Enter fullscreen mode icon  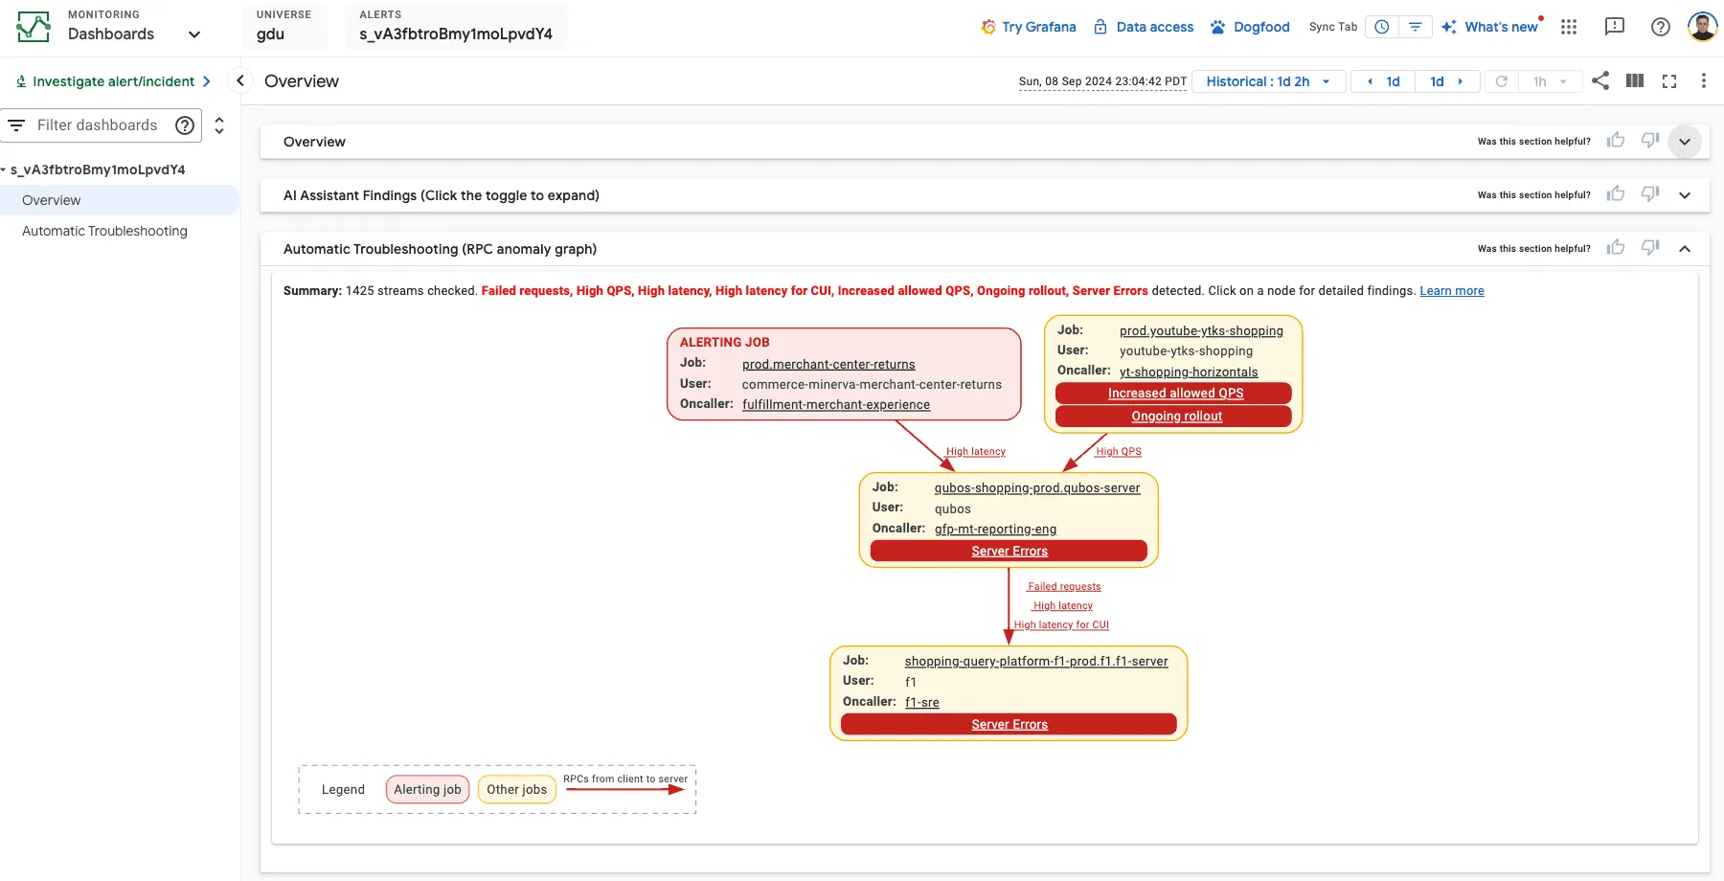click(x=1669, y=81)
